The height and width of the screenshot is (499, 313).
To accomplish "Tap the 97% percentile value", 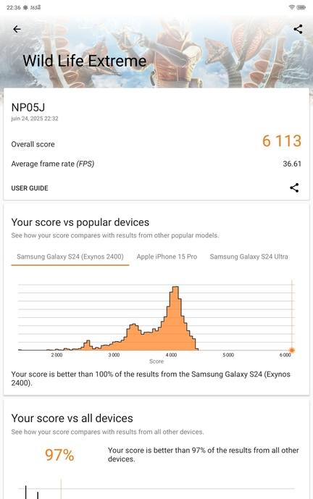I will point(59,455).
